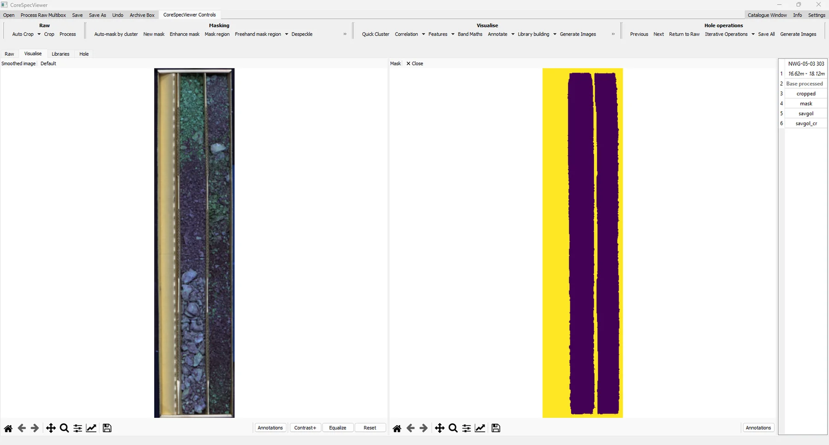The height and width of the screenshot is (445, 829).
Task: Activate pan tool on mask toolbar
Action: (439, 428)
